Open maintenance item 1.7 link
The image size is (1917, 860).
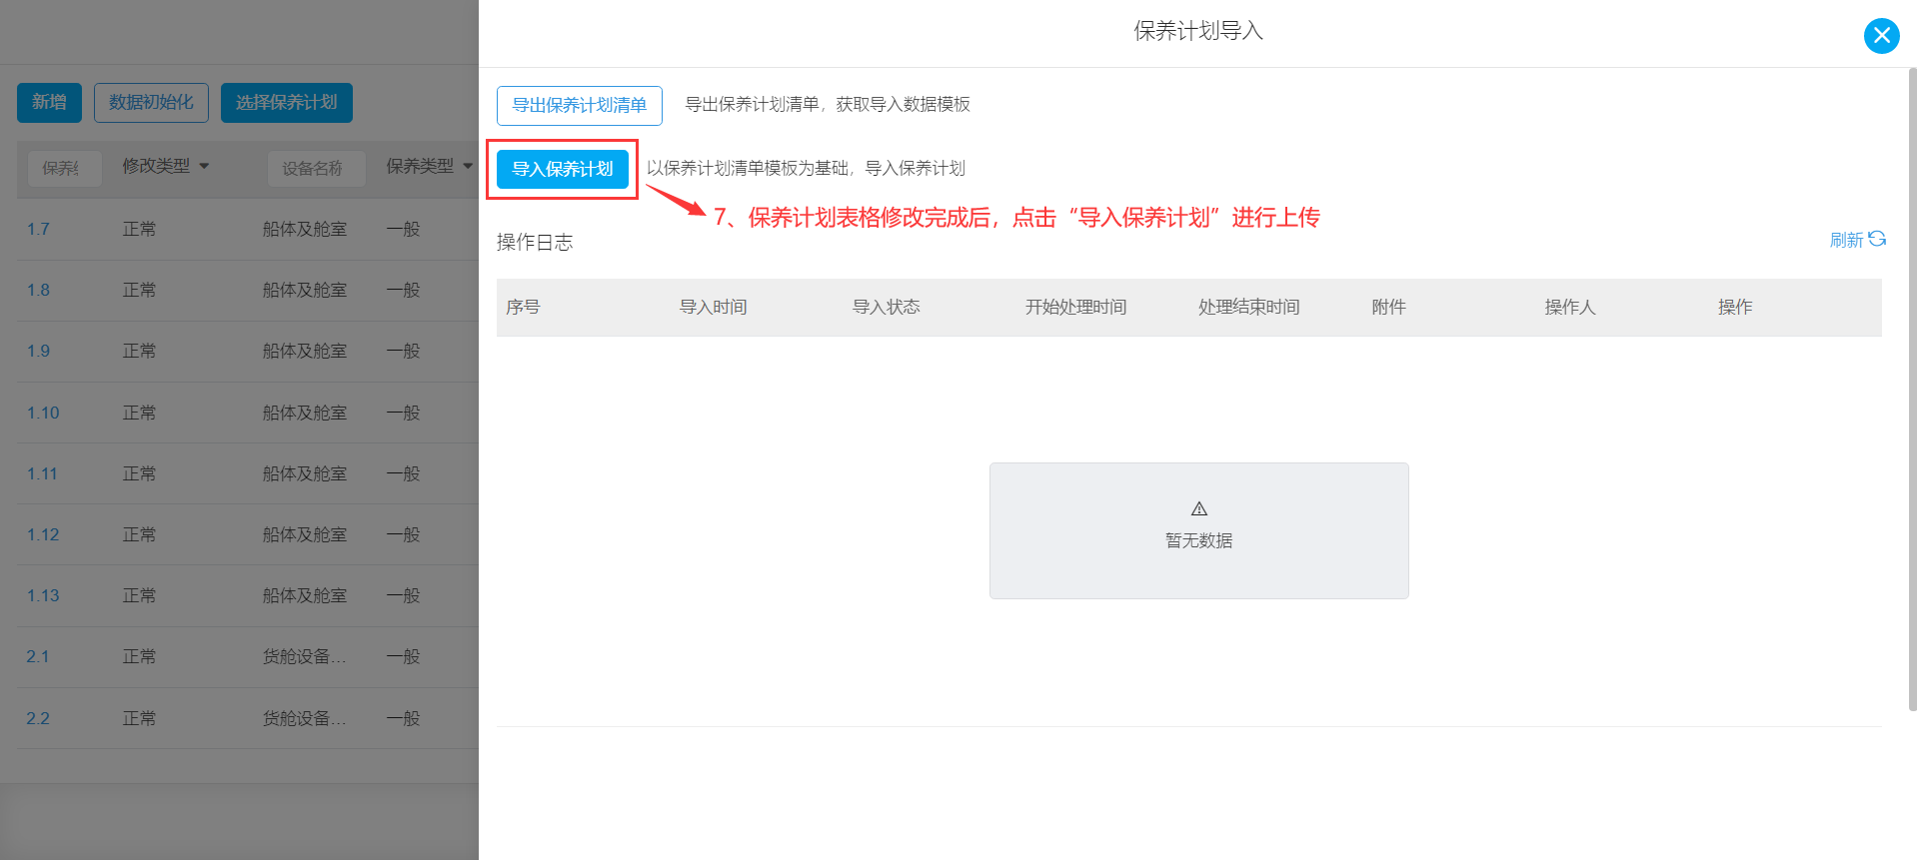[38, 230]
